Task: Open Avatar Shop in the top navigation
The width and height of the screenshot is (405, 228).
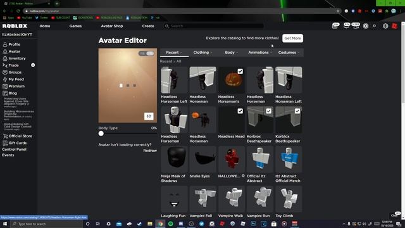Action: click(112, 26)
